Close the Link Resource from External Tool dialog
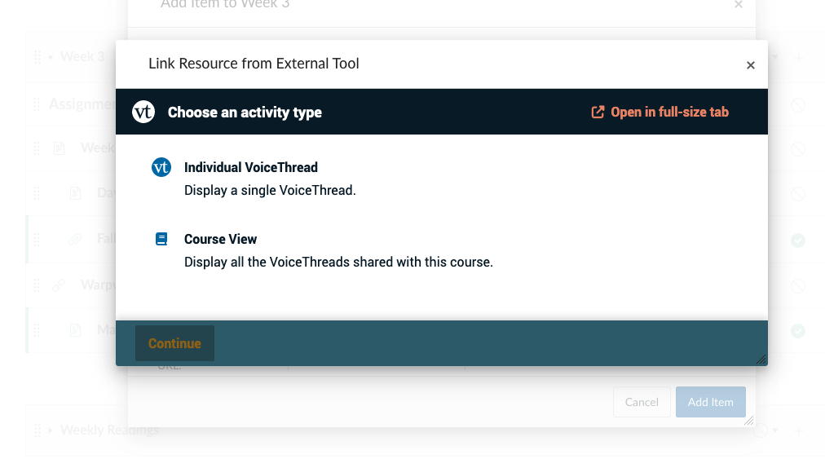Image resolution: width=825 pixels, height=468 pixels. click(751, 65)
